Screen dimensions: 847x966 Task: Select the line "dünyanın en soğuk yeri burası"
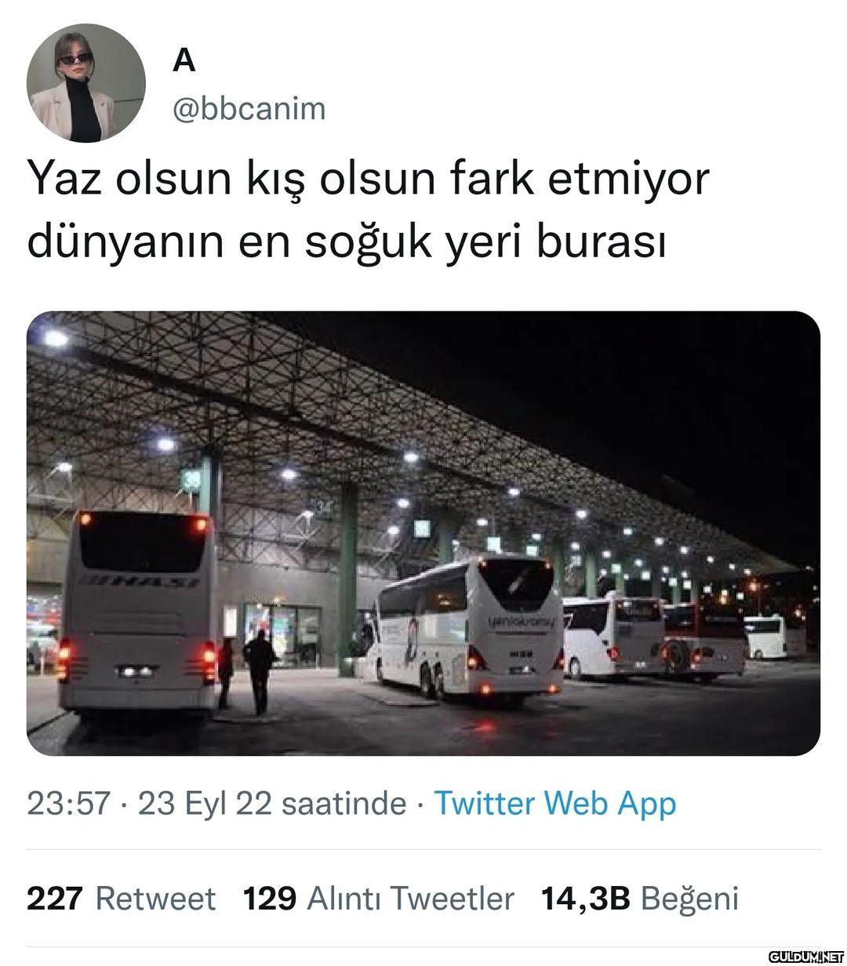348,243
